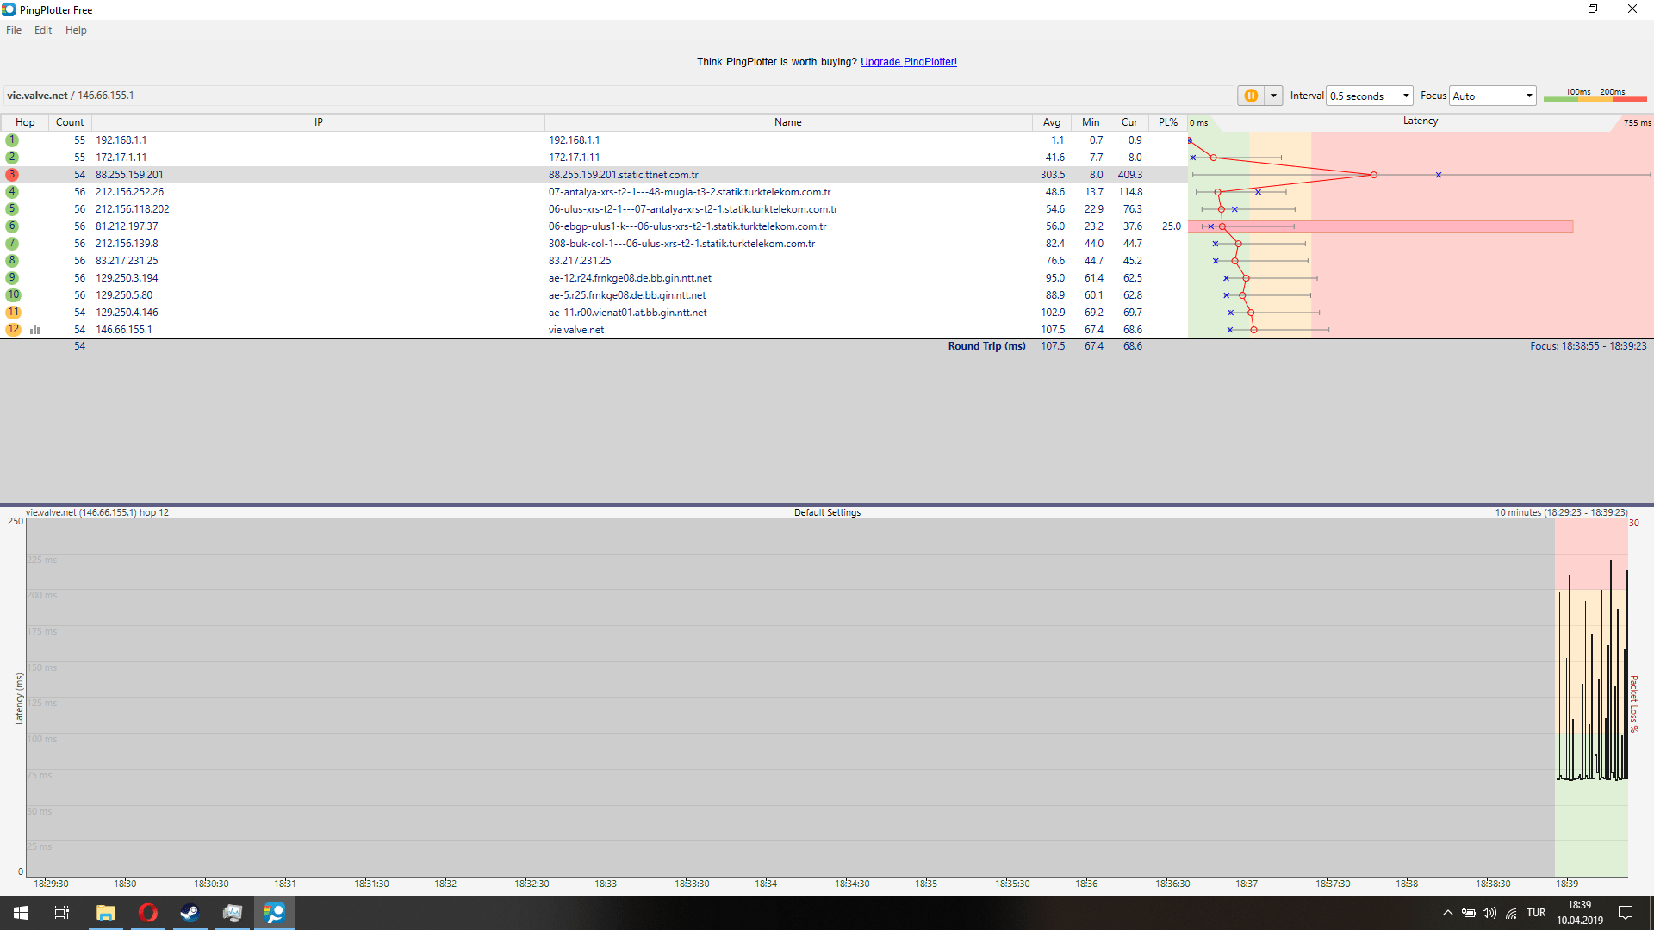The width and height of the screenshot is (1654, 930).
Task: Open Steam from the taskbar
Action: click(x=190, y=913)
